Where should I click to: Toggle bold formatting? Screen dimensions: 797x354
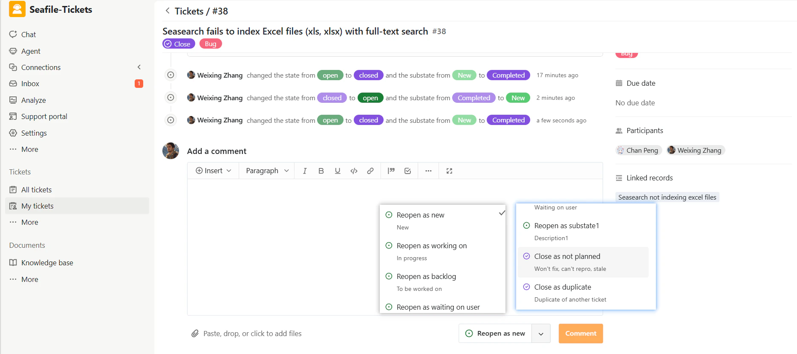pyautogui.click(x=321, y=171)
